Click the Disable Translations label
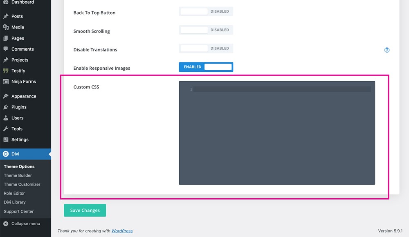 [x=95, y=50]
